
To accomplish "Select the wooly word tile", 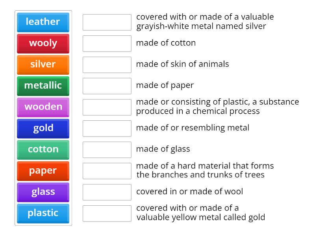I will coord(43,43).
